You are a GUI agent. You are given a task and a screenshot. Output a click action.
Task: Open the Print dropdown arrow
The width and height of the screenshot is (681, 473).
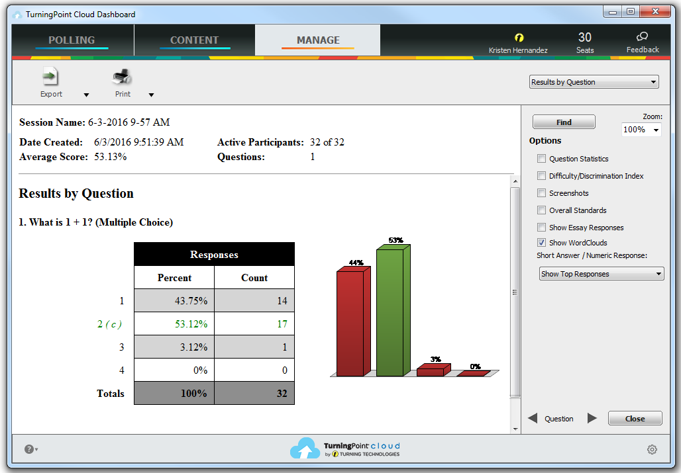(151, 95)
